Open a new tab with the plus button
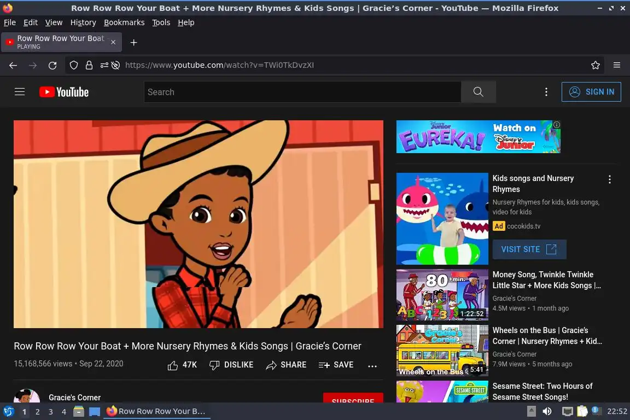Viewport: 630px width, 420px height. point(134,43)
